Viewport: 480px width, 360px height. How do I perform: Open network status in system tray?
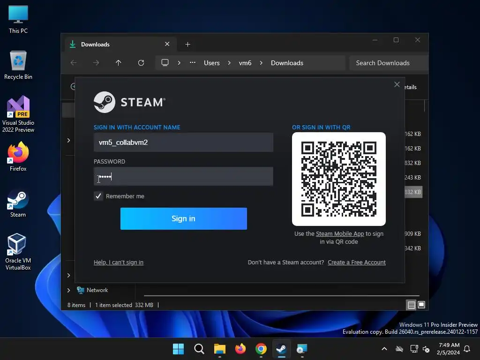pyautogui.click(x=414, y=349)
